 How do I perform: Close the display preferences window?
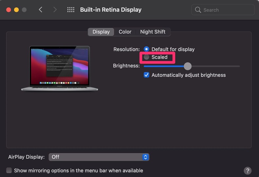coord(9,10)
